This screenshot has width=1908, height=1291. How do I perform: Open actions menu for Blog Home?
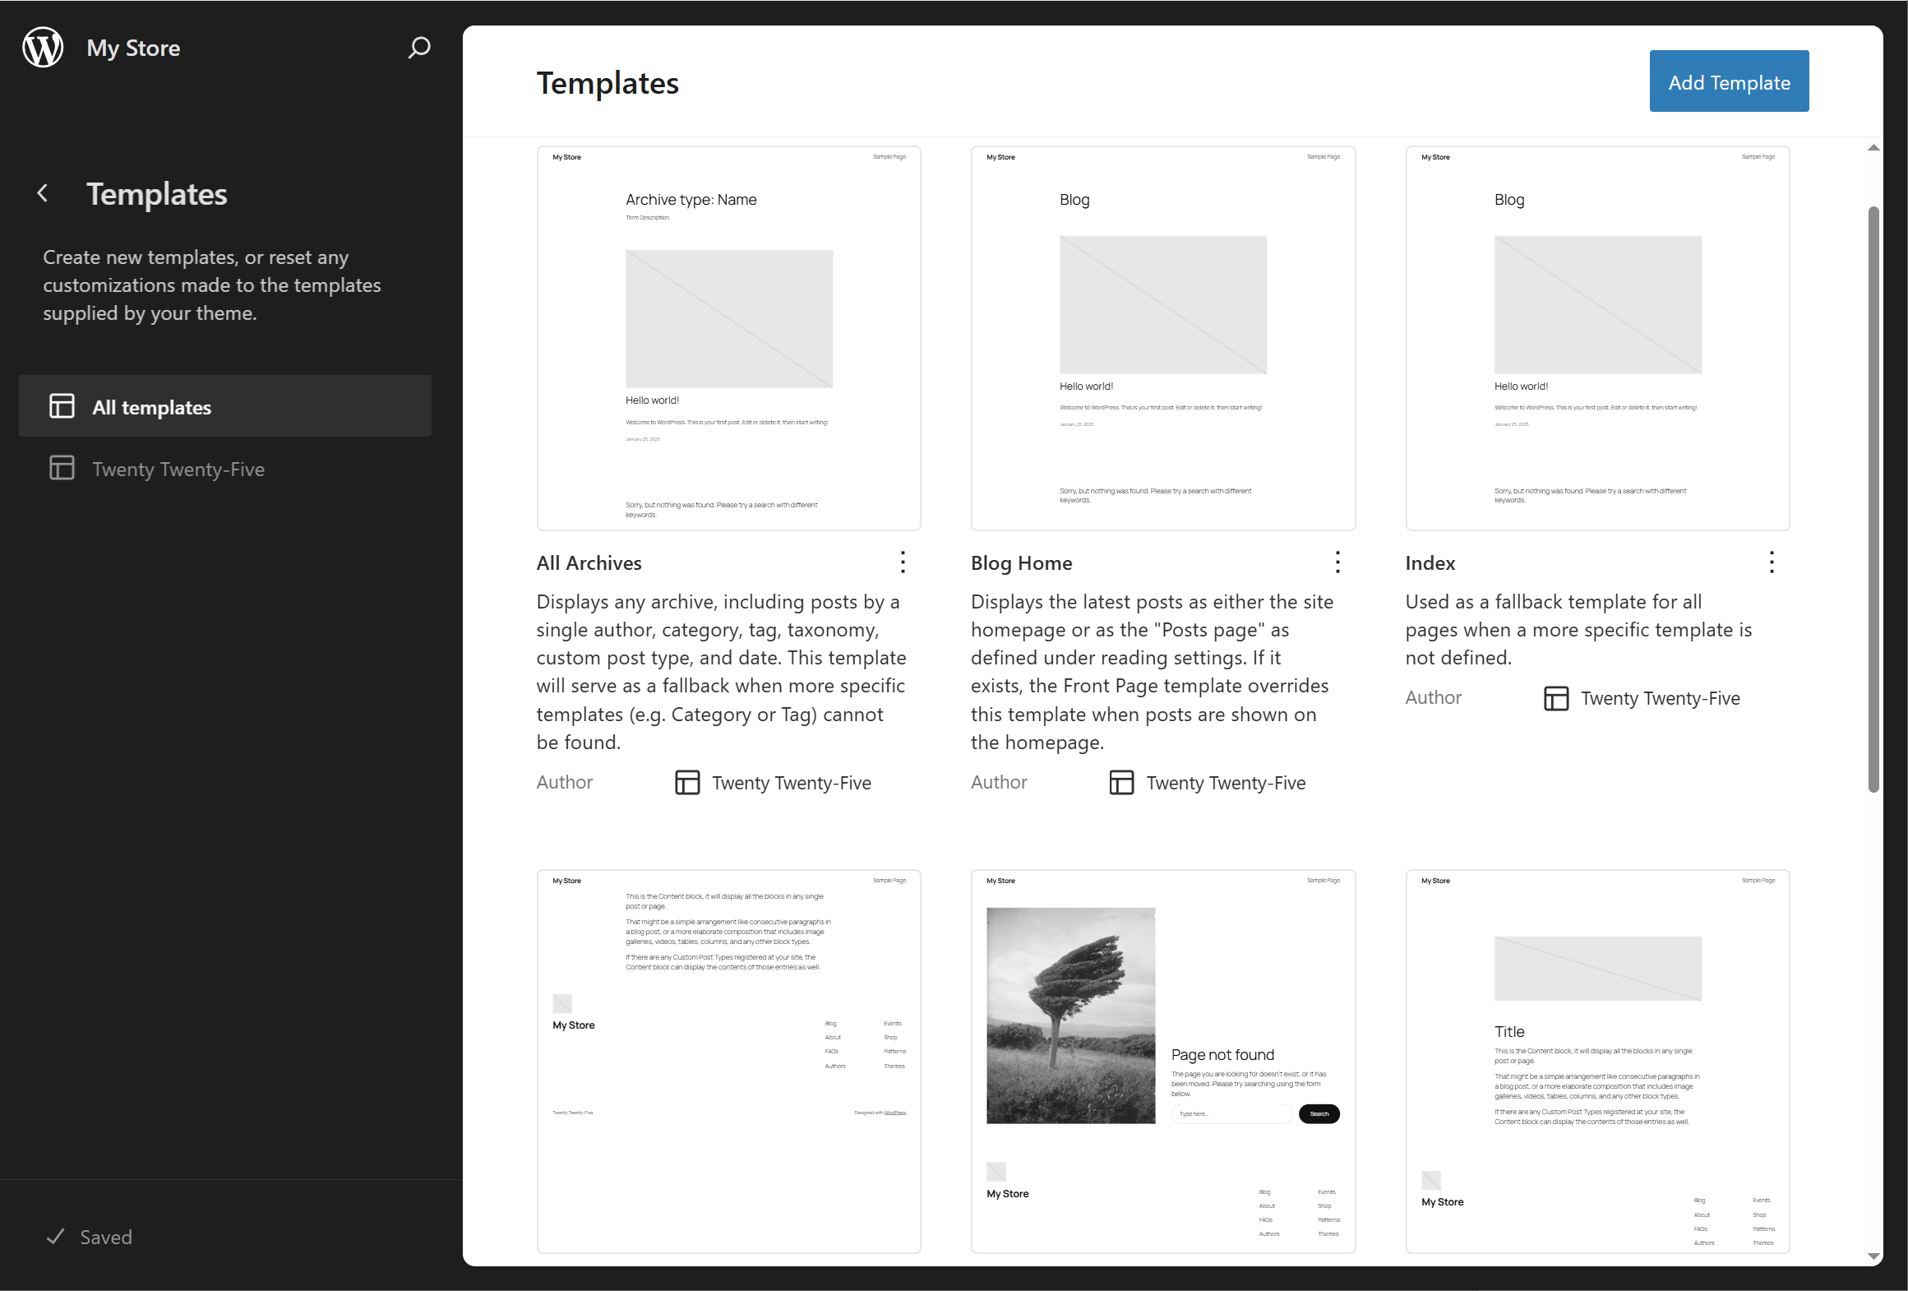click(x=1337, y=562)
